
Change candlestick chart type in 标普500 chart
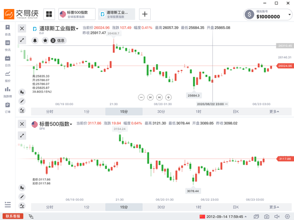[x=22, y=187]
